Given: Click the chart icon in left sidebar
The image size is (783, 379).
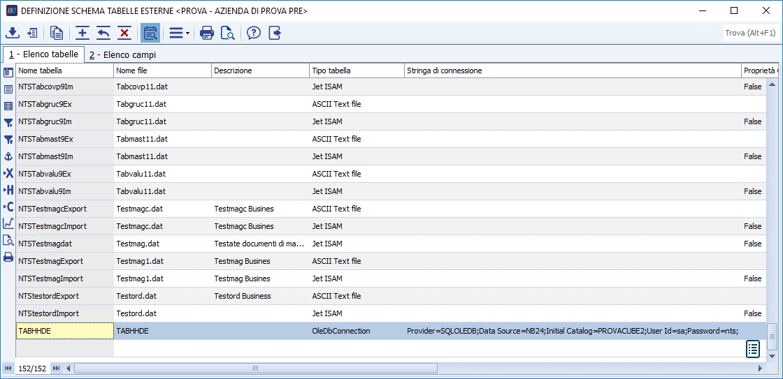Looking at the screenshot, I should pos(8,223).
